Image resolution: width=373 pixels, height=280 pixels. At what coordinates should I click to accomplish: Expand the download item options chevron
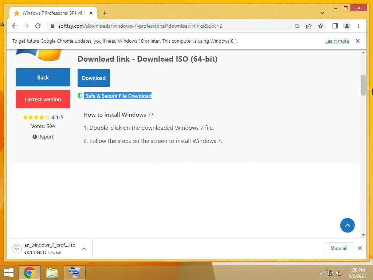click(84, 249)
